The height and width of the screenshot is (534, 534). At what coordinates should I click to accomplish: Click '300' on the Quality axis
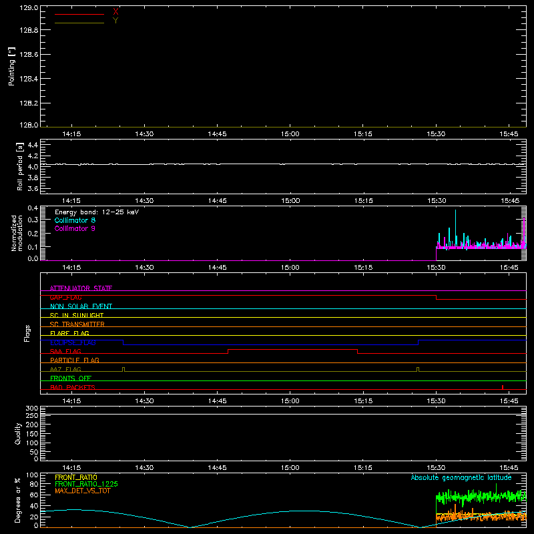click(x=32, y=408)
